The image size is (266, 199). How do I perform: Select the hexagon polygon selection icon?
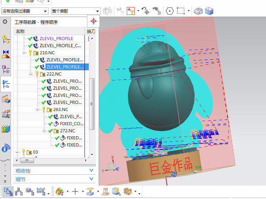(x=169, y=11)
